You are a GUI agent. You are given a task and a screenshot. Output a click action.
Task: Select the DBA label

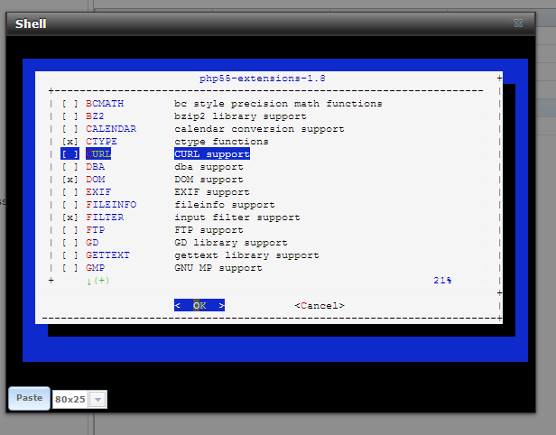pos(95,167)
